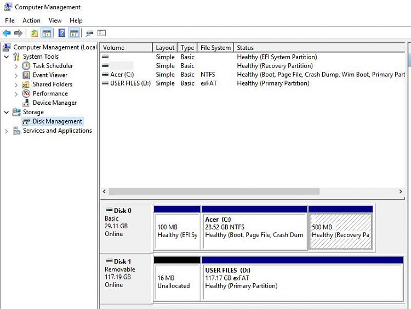Click the Forward arrow toolbar icon
The image size is (411, 309).
pos(18,33)
